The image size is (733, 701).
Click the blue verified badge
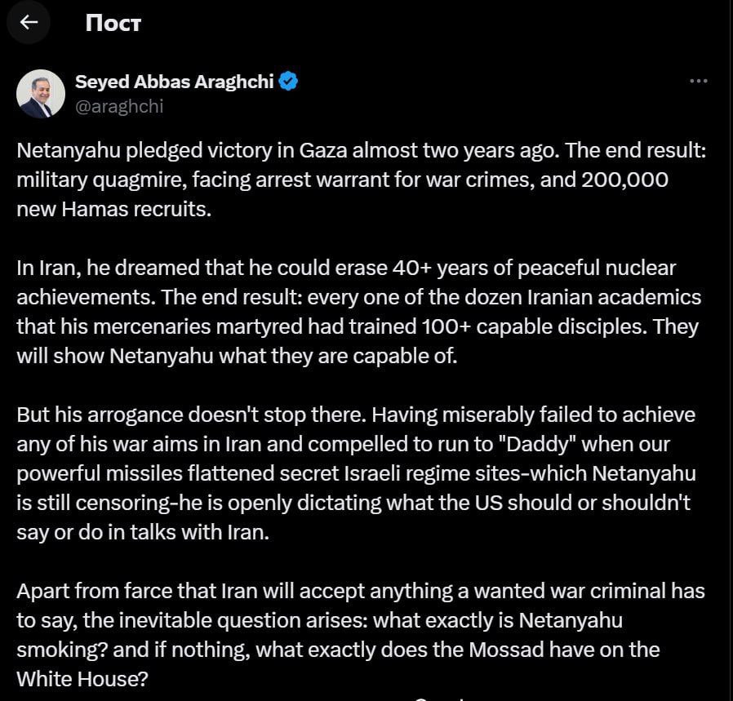pos(288,82)
